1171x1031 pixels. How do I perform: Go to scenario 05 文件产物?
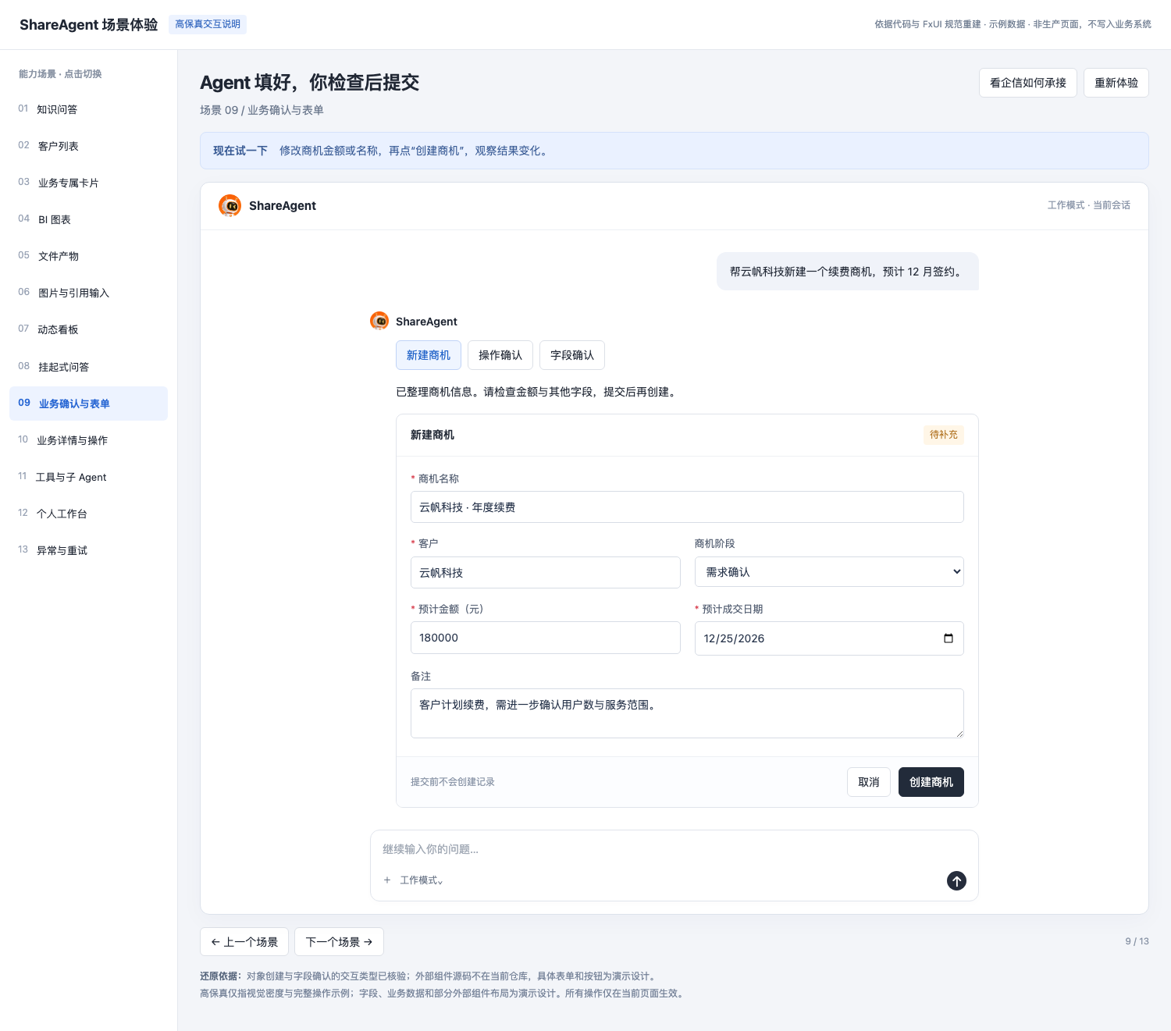click(88, 256)
